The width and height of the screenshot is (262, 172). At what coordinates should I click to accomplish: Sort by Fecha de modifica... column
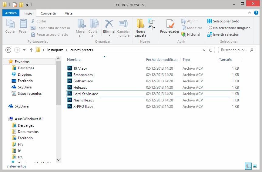tap(162, 60)
